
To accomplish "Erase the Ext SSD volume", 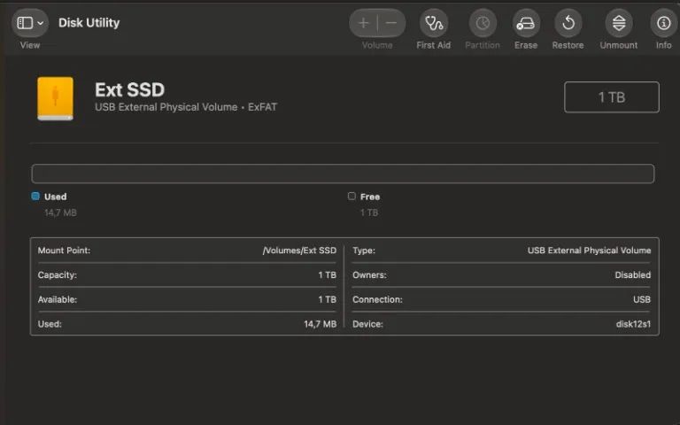I will pyautogui.click(x=526, y=23).
